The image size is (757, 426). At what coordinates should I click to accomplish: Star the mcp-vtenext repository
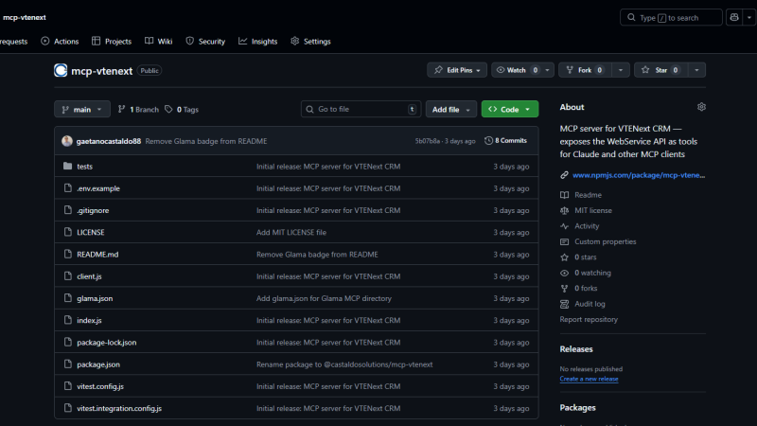(660, 70)
